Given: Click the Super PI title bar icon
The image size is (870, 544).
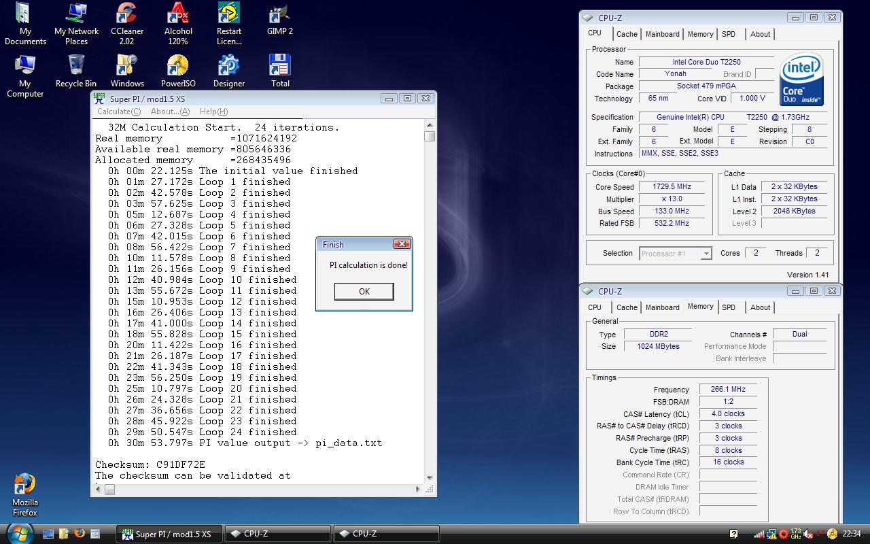Looking at the screenshot, I should [99, 99].
